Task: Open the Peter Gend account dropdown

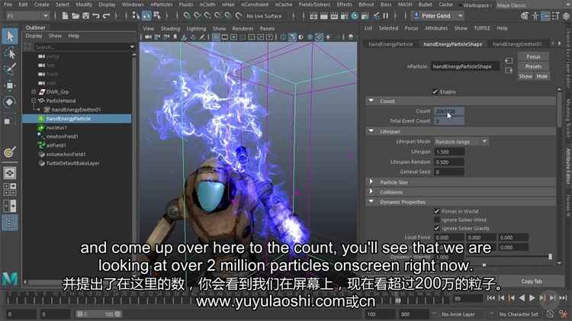Action: [438, 16]
